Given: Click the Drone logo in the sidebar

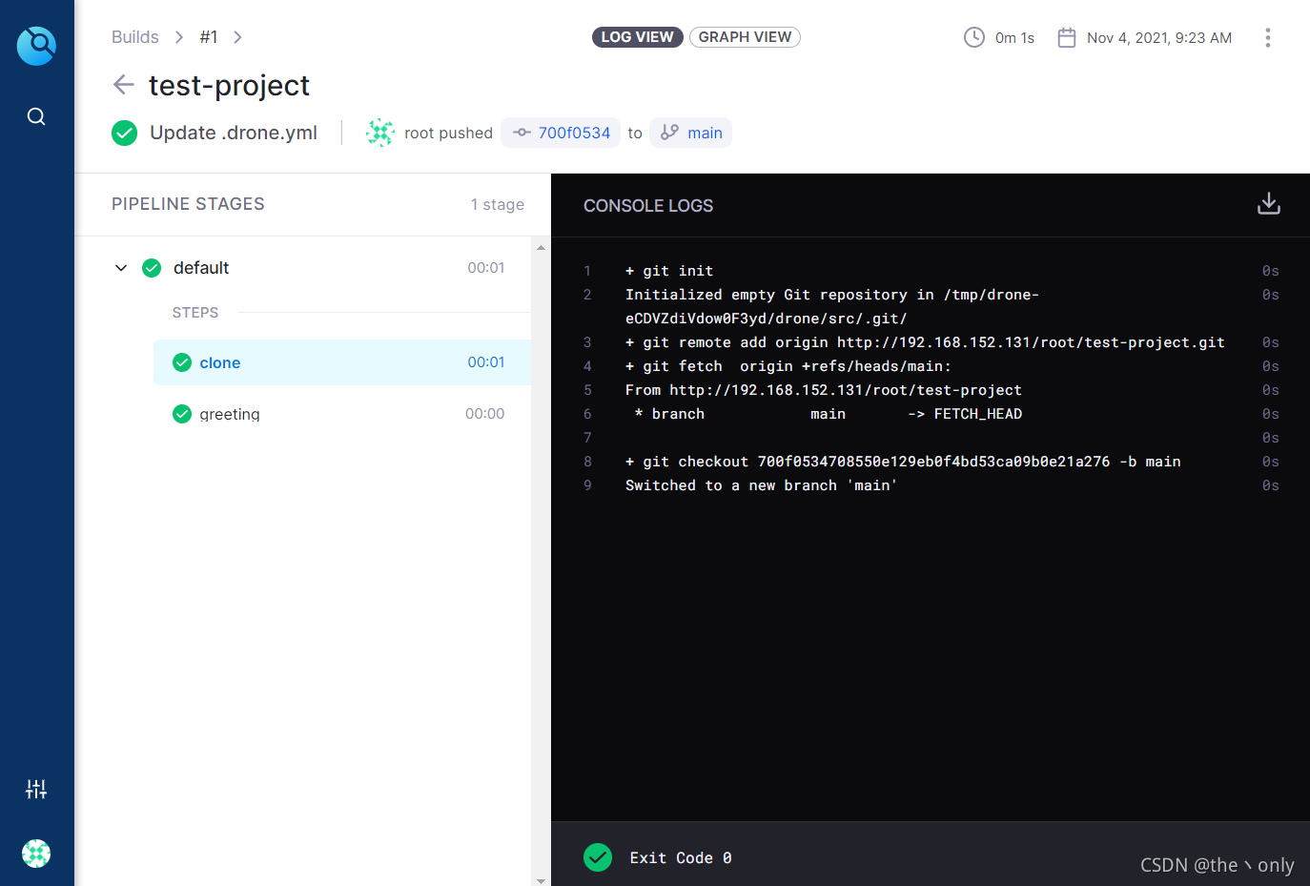Looking at the screenshot, I should tap(36, 45).
